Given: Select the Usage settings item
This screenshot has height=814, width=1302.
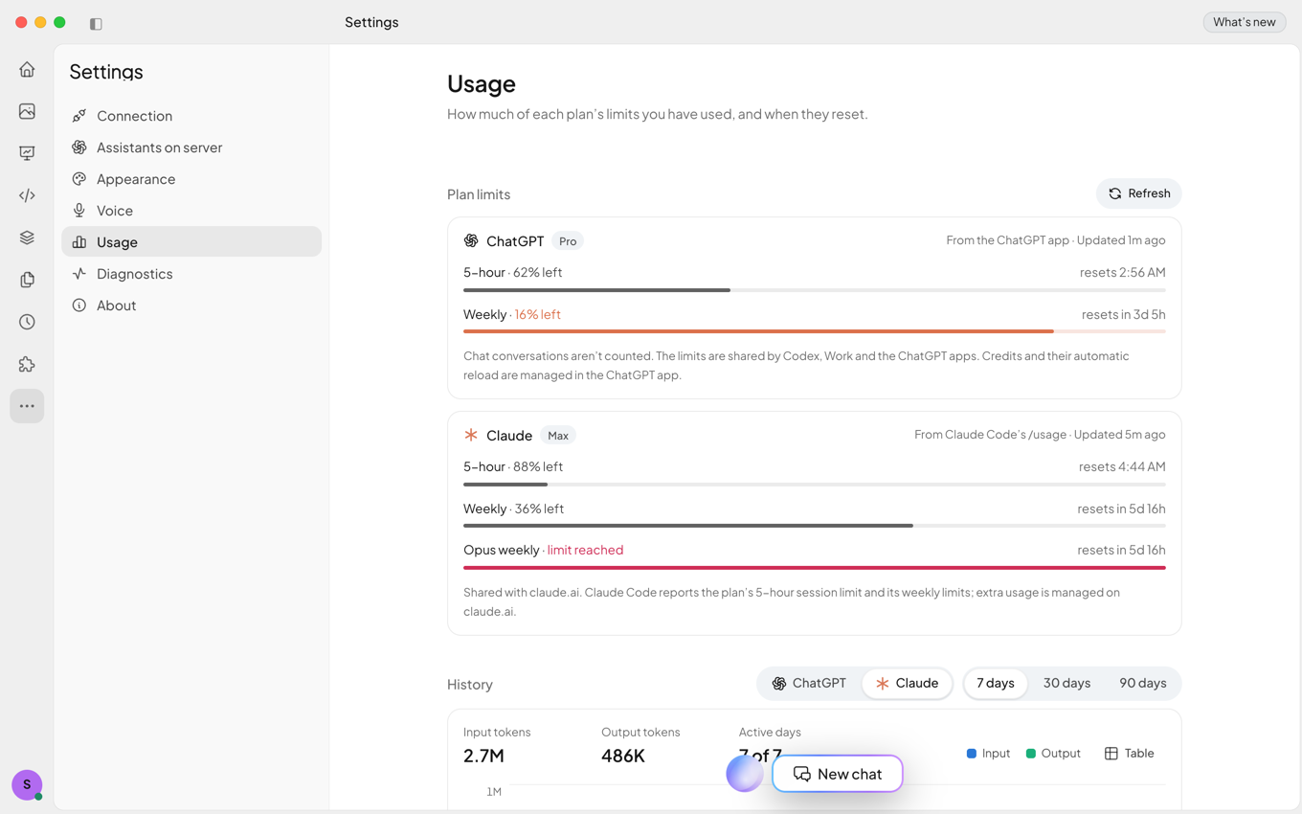Looking at the screenshot, I should [191, 241].
